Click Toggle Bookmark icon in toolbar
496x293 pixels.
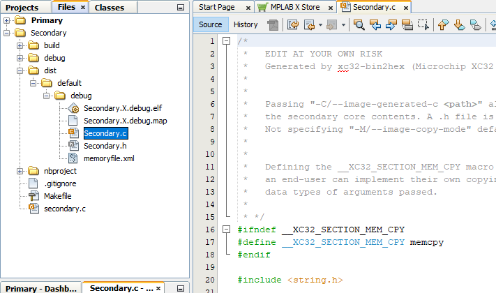coord(475,25)
